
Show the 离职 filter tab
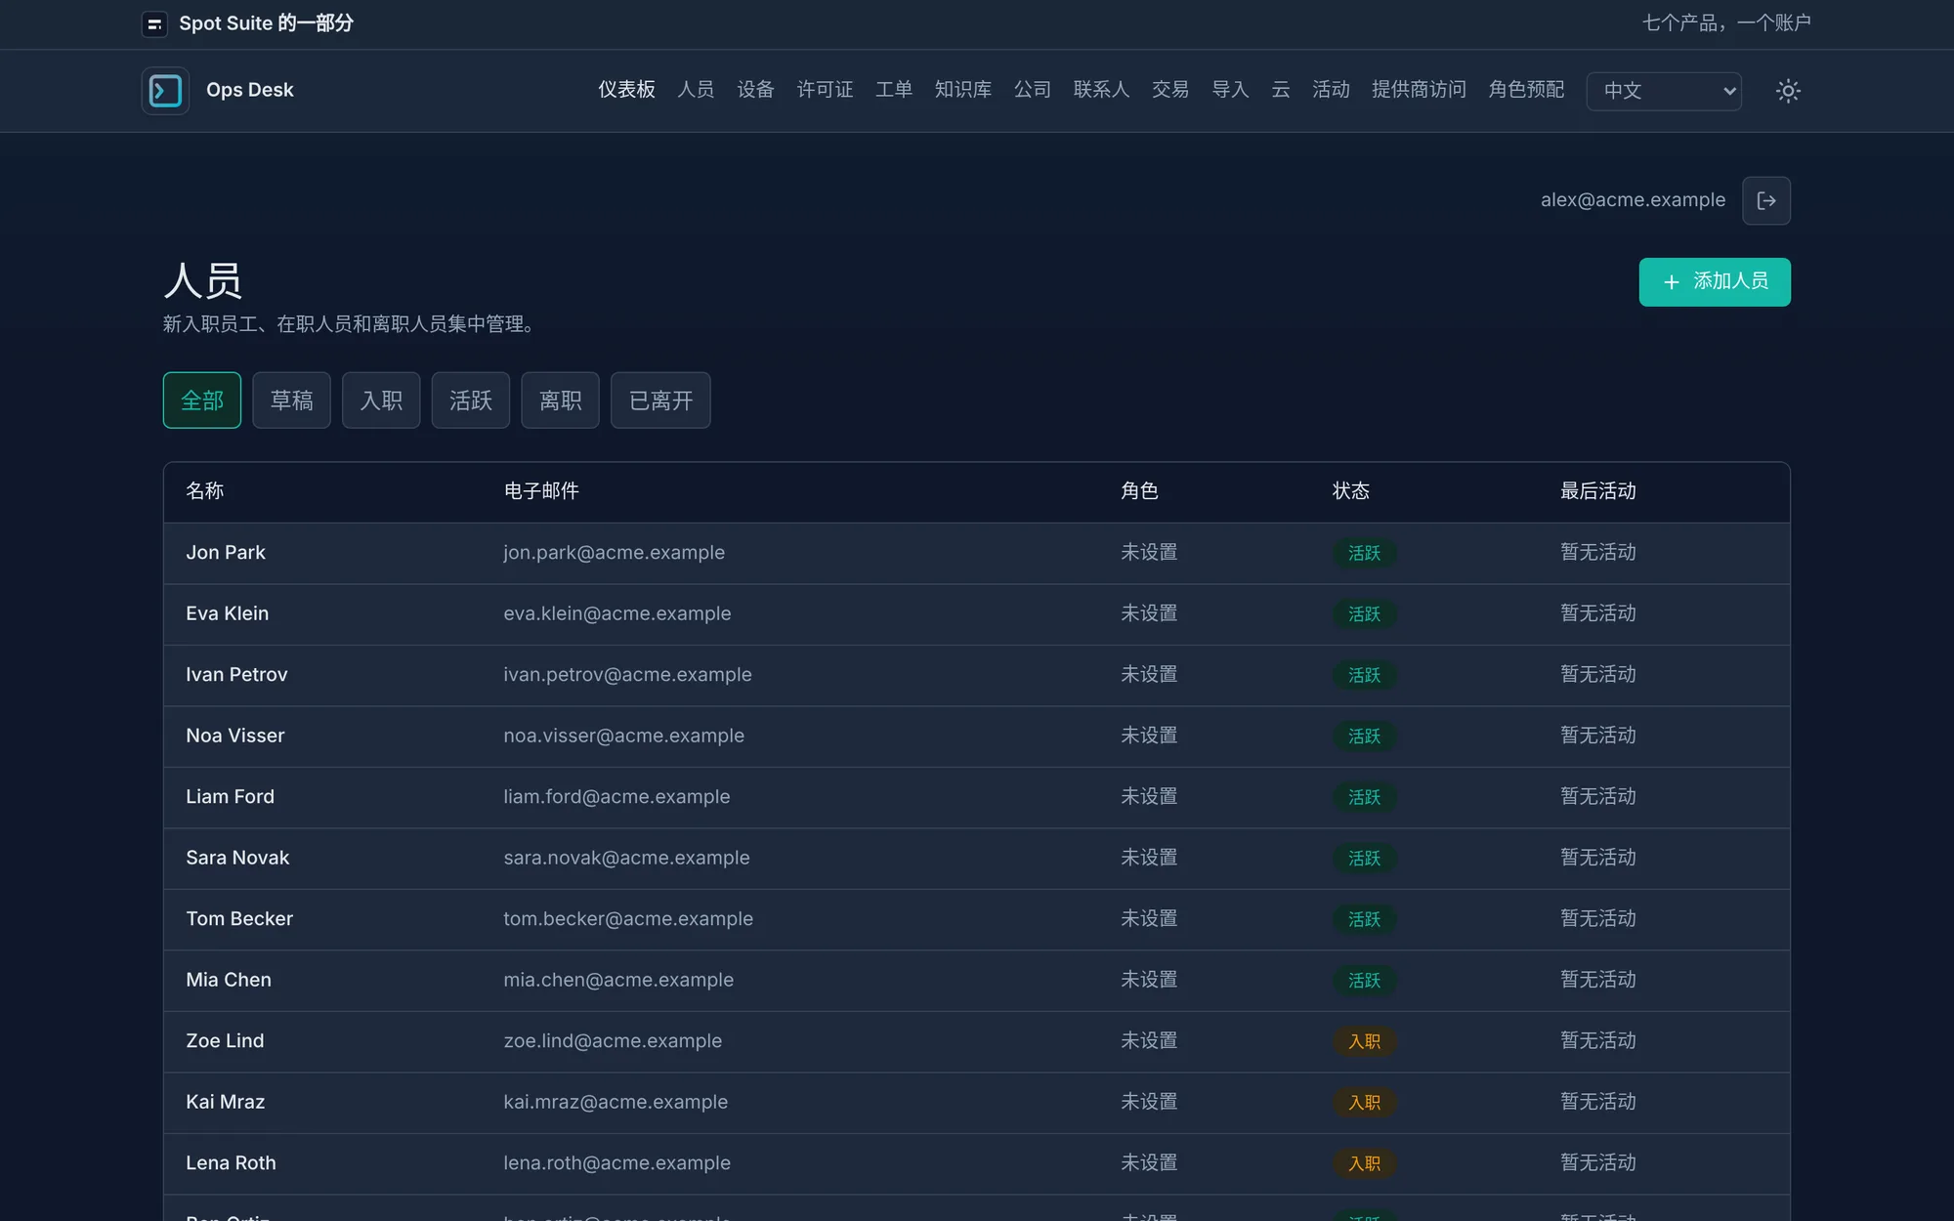point(560,400)
